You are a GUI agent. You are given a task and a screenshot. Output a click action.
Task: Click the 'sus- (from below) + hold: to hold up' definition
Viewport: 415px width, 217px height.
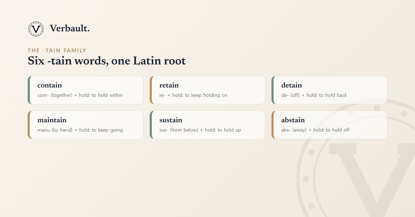tap(200, 130)
